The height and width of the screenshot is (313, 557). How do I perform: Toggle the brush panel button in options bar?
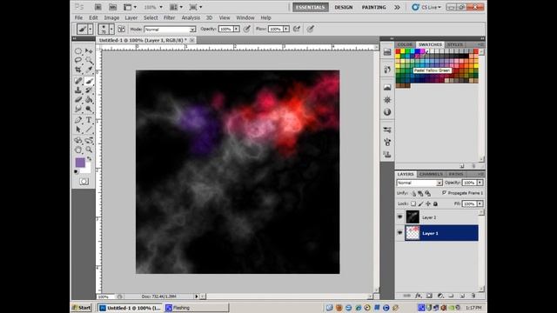[x=121, y=29]
